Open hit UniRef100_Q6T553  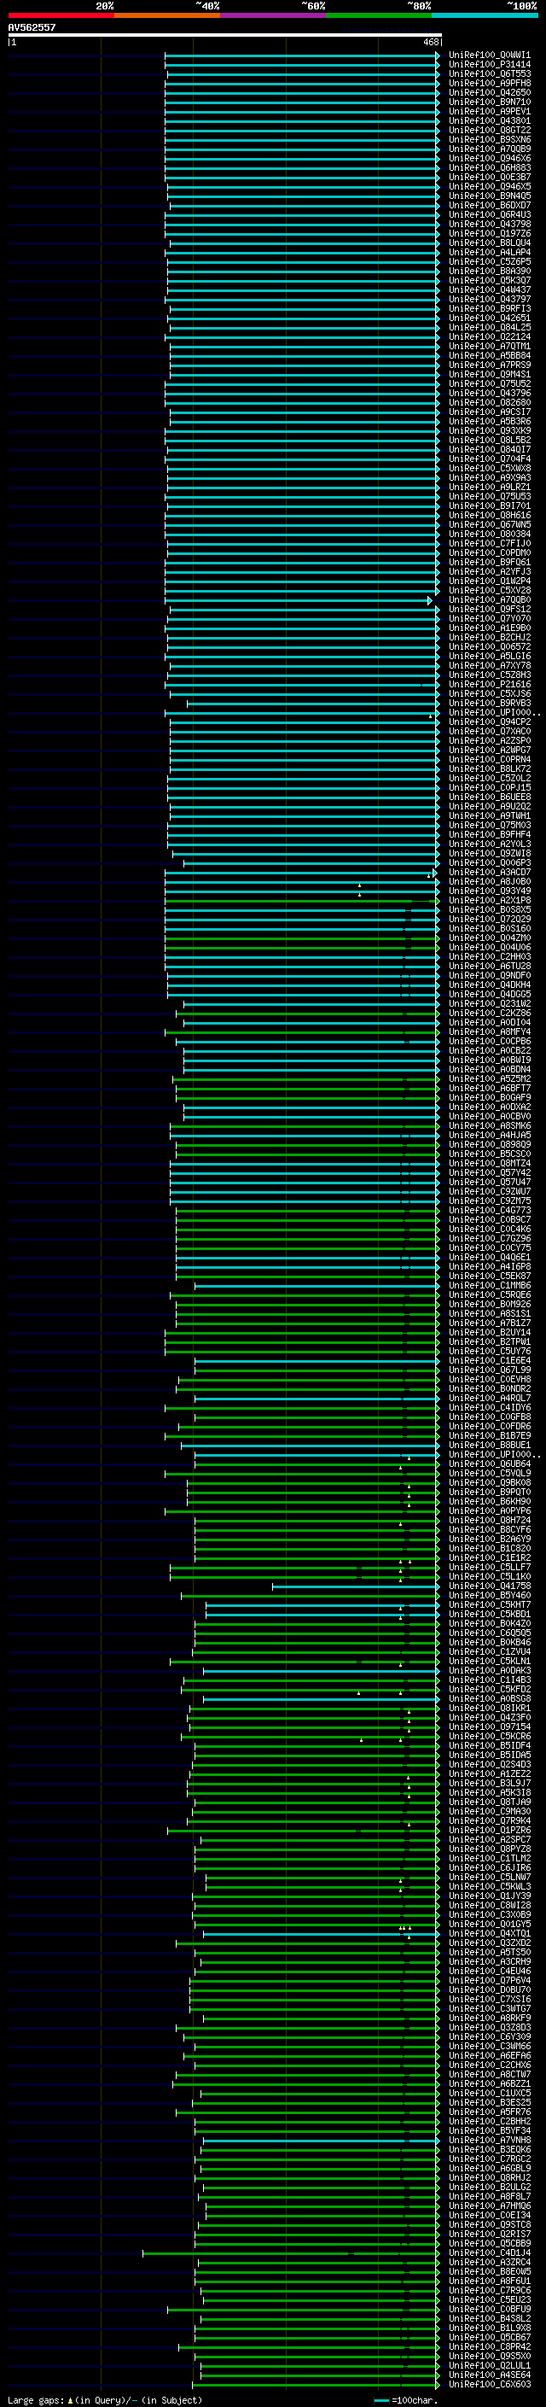point(490,73)
